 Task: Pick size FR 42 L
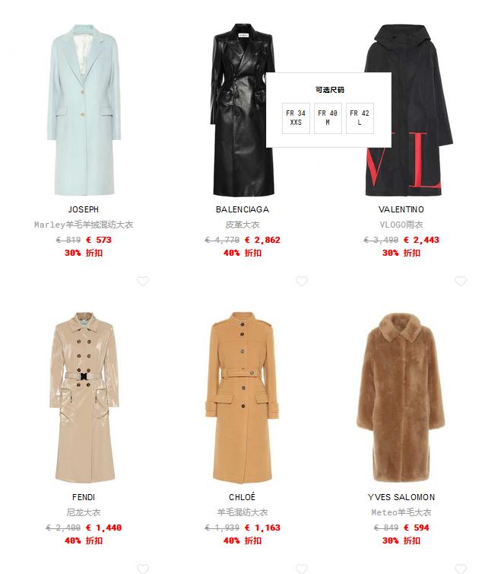(x=360, y=118)
